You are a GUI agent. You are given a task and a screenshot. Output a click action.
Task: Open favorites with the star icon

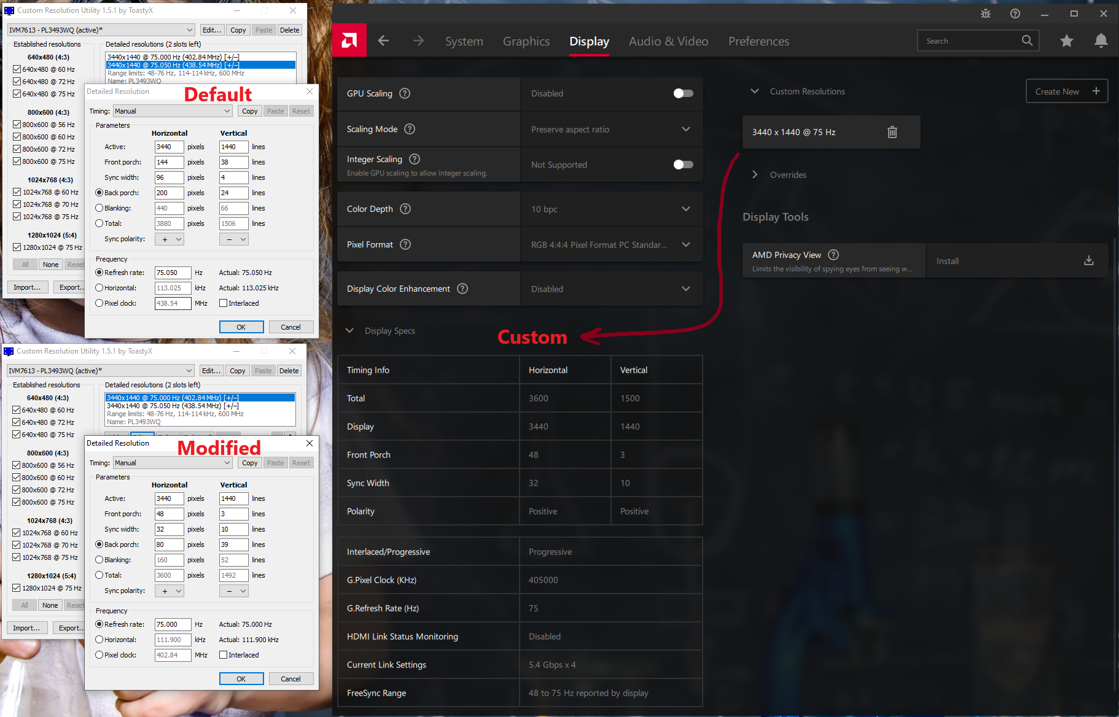[1067, 41]
